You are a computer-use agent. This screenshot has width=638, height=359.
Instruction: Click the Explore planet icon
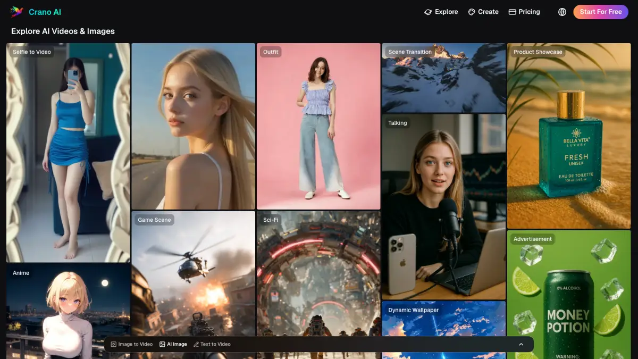428,12
